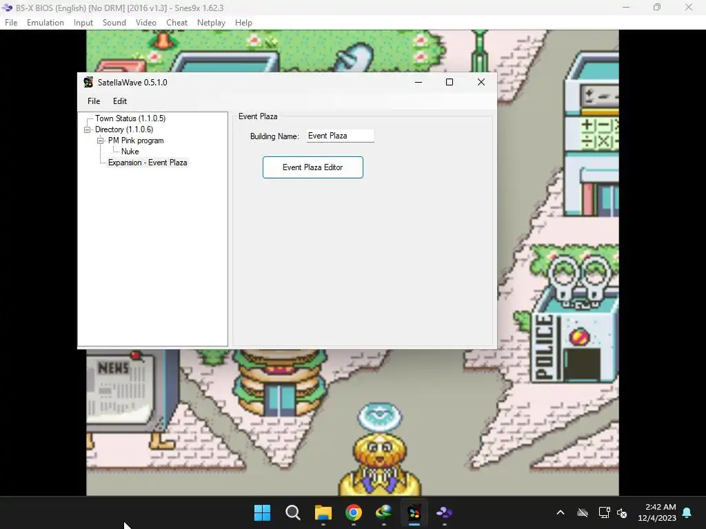Open the globe icon app on the taskbar

[383, 512]
